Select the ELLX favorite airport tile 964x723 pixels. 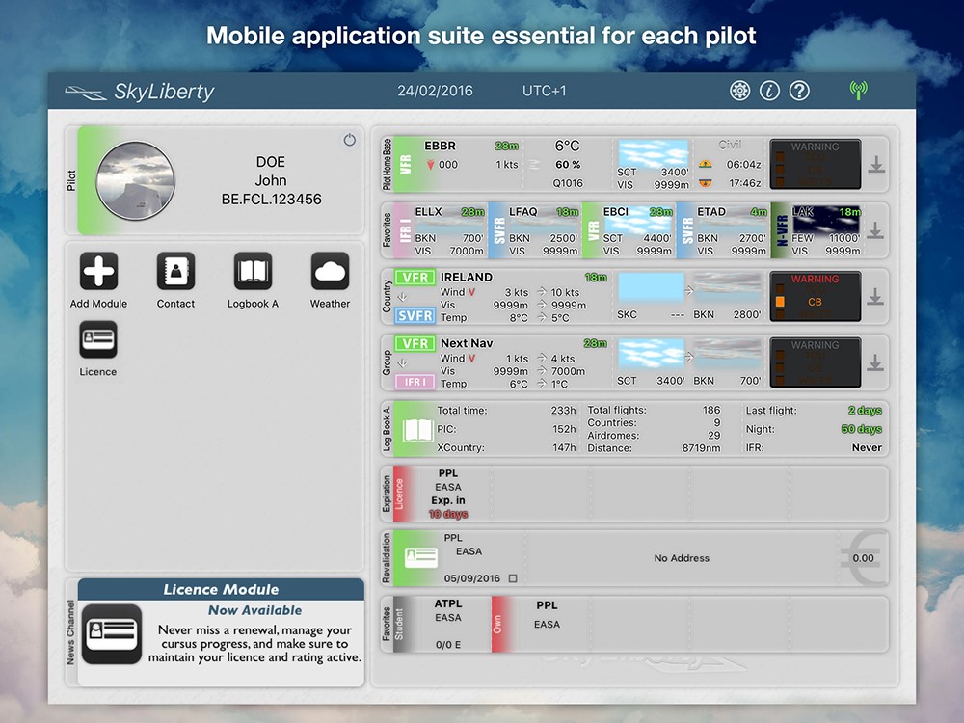pyautogui.click(x=440, y=230)
